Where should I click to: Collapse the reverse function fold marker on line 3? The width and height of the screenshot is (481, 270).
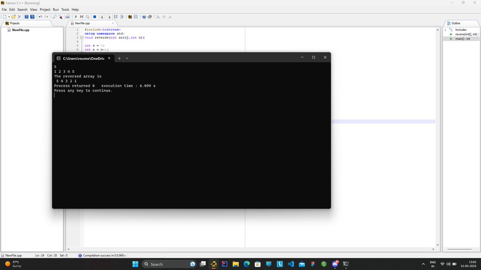82,38
